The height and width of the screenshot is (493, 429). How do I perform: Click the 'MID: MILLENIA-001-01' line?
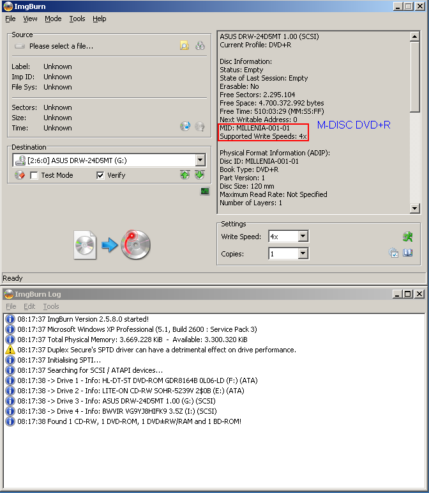pos(255,128)
